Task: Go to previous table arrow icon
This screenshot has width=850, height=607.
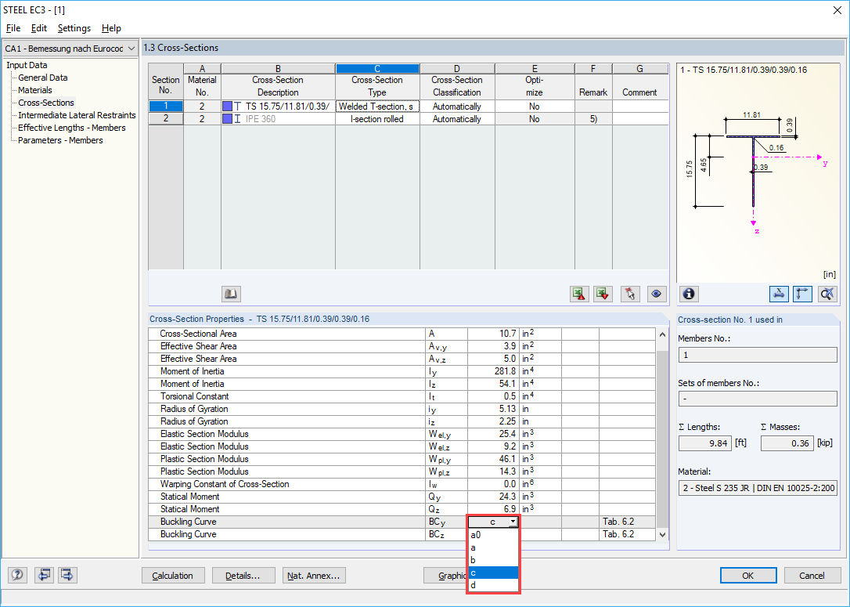Action: point(44,574)
